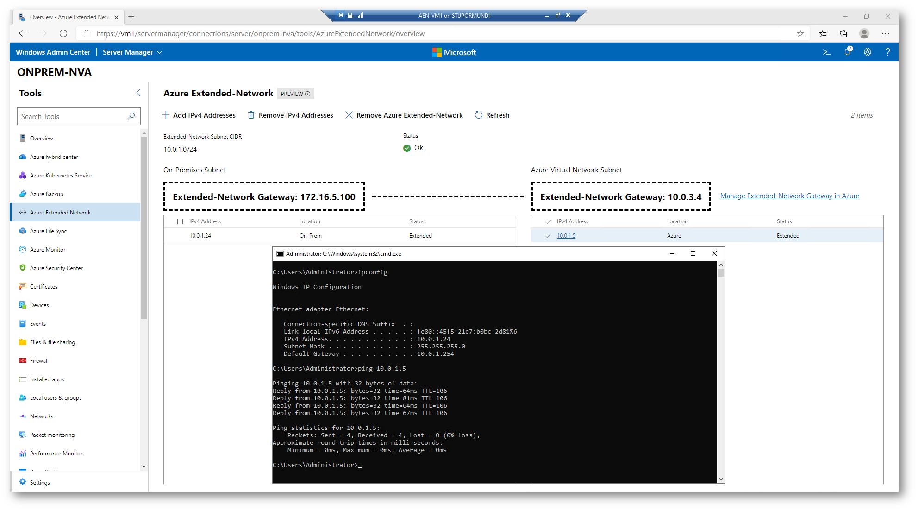Open Azure hybrid center tool

point(75,157)
